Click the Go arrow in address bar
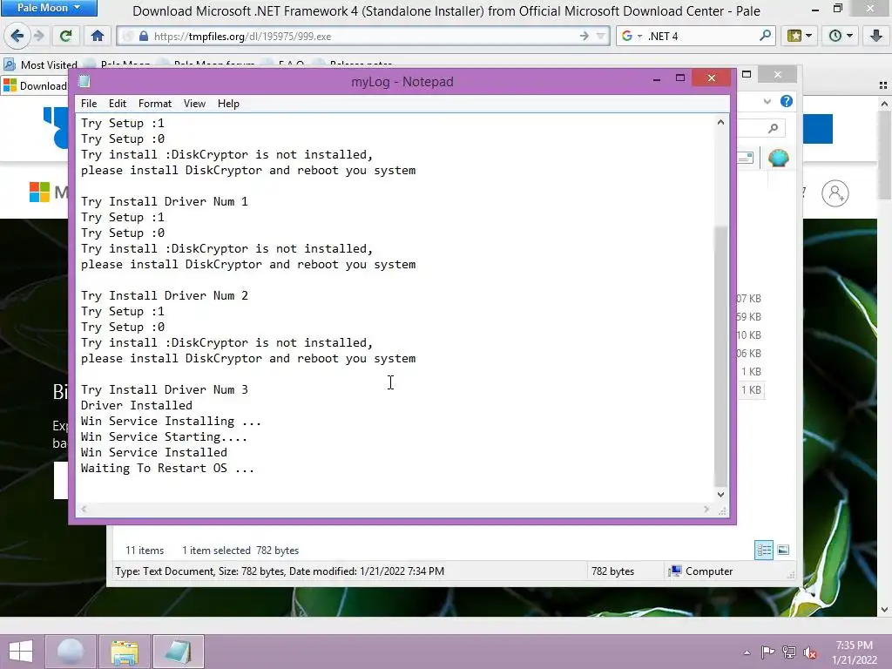 click(x=584, y=37)
